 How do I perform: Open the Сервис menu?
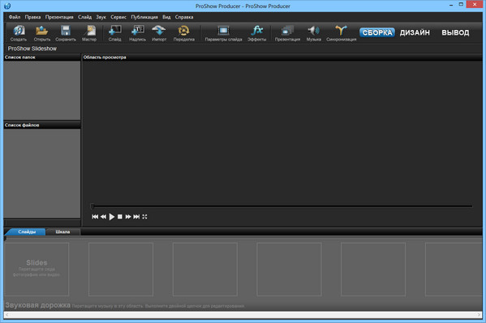click(x=118, y=17)
